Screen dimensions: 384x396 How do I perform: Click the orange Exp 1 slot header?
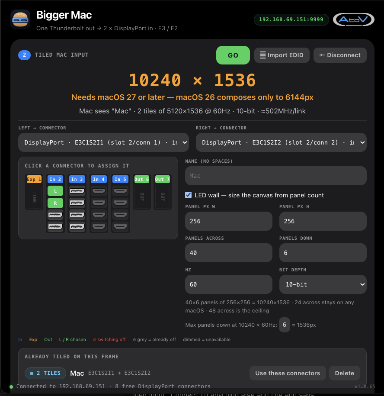click(34, 179)
